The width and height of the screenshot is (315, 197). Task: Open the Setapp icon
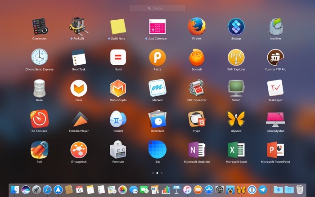click(236, 27)
